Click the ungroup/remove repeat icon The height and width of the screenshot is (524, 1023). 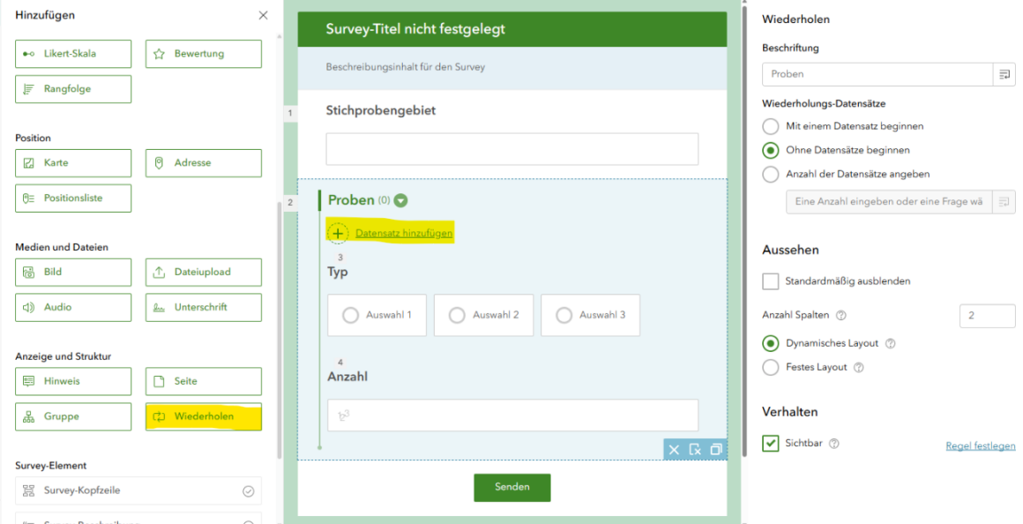click(x=695, y=450)
